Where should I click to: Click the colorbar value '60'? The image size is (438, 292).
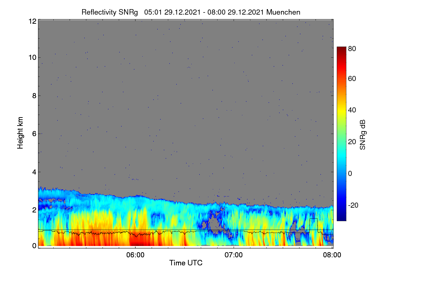[x=352, y=78]
